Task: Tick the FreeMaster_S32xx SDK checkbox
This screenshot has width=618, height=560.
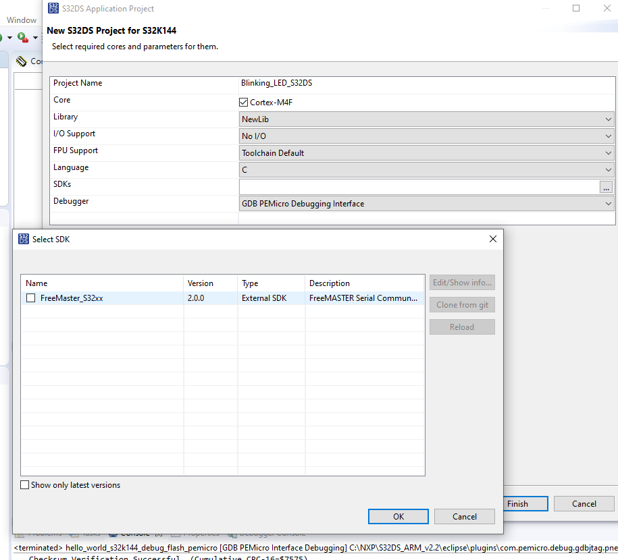Action: tap(31, 298)
